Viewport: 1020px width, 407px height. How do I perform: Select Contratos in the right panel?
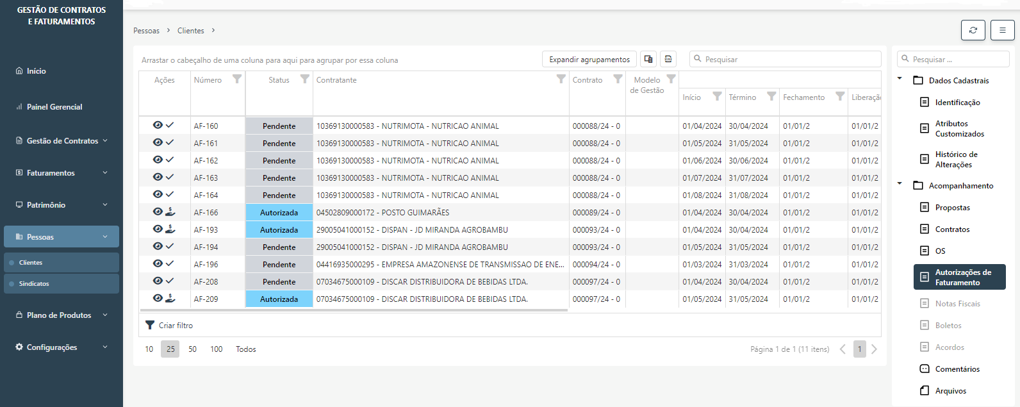(x=952, y=229)
